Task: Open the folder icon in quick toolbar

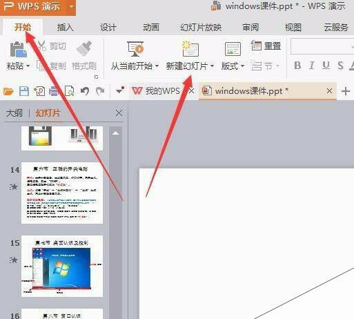Action: pyautogui.click(x=8, y=91)
